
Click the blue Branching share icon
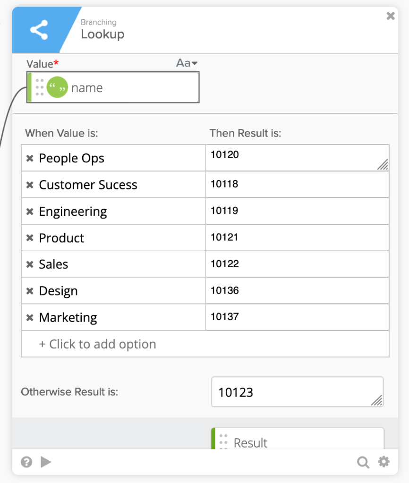click(39, 30)
